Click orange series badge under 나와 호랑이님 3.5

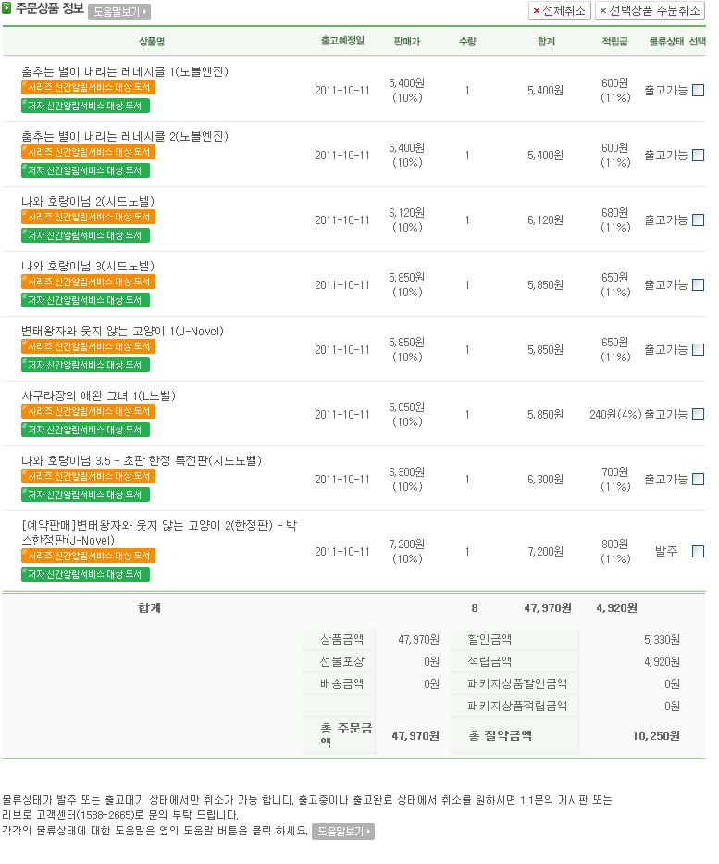[x=88, y=476]
